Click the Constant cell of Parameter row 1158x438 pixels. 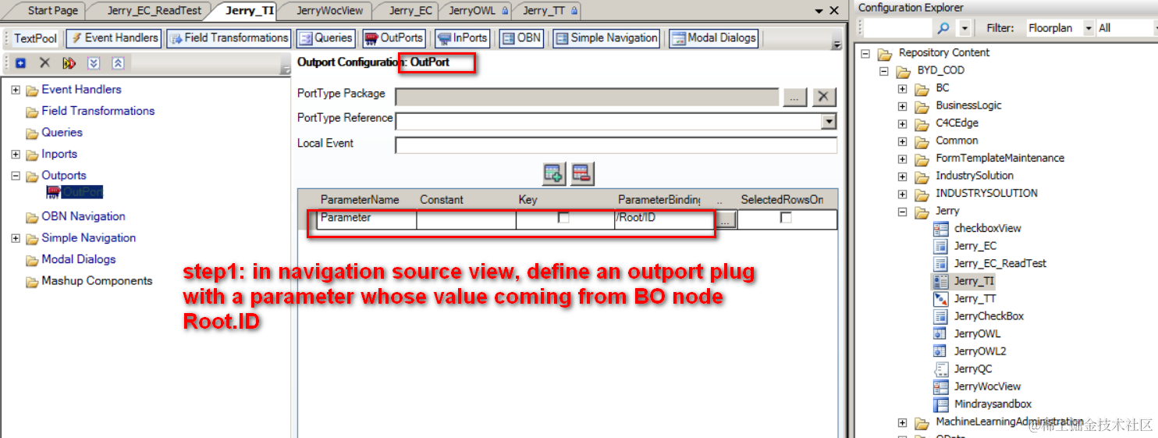tap(466, 219)
